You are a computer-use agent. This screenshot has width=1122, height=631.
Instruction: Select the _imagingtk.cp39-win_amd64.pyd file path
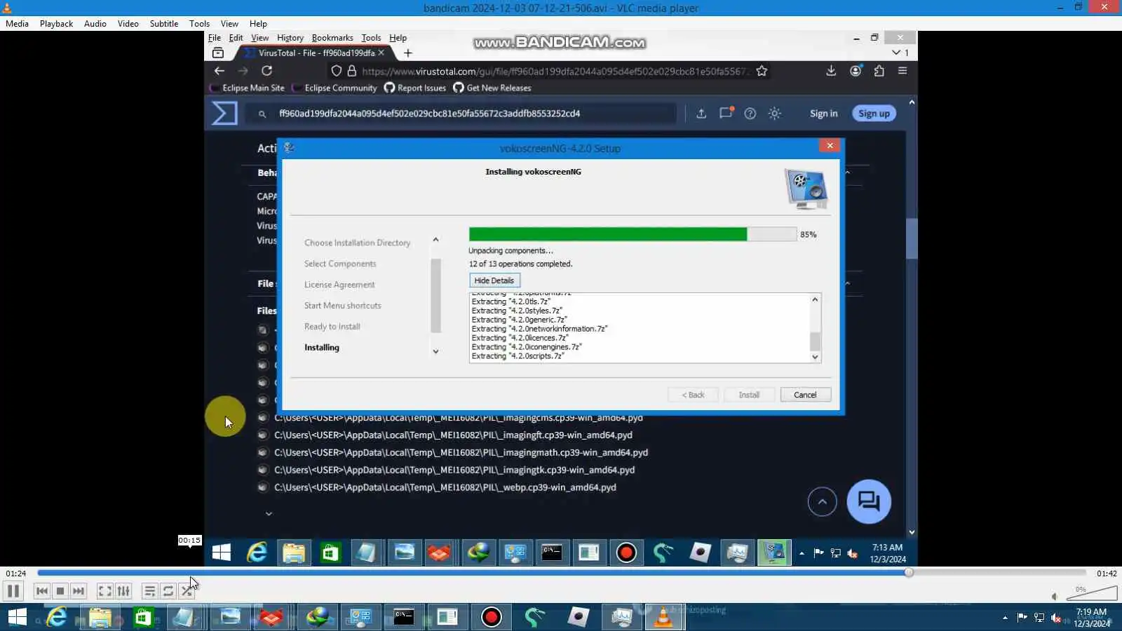pyautogui.click(x=454, y=470)
